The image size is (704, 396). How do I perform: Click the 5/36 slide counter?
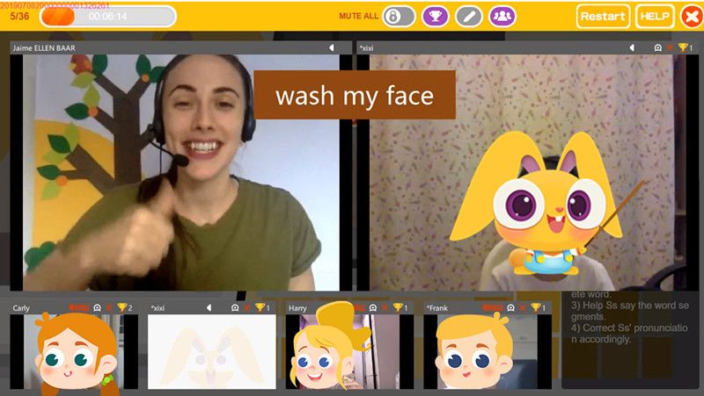pos(19,16)
